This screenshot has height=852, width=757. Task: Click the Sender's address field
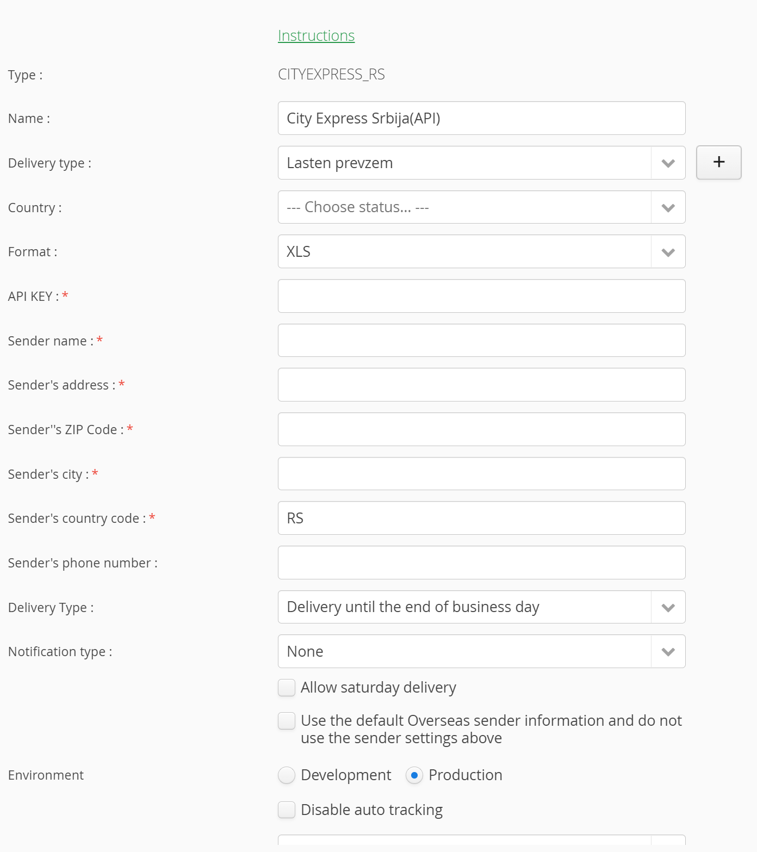(481, 385)
